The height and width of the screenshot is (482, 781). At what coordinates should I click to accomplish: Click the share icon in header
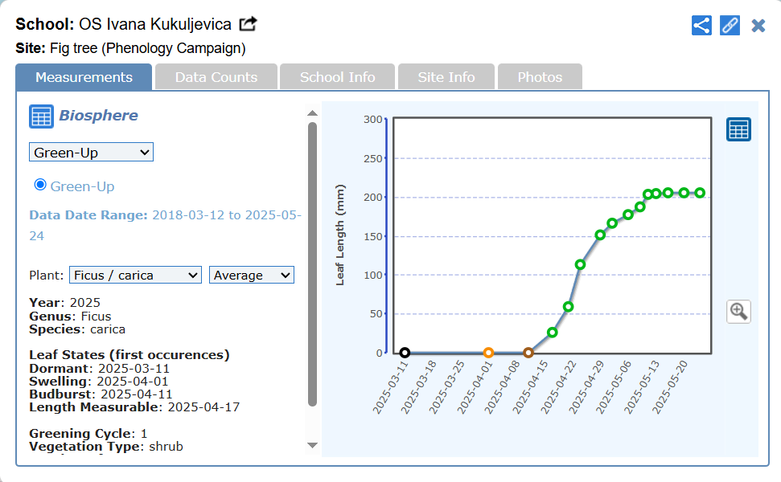[701, 25]
